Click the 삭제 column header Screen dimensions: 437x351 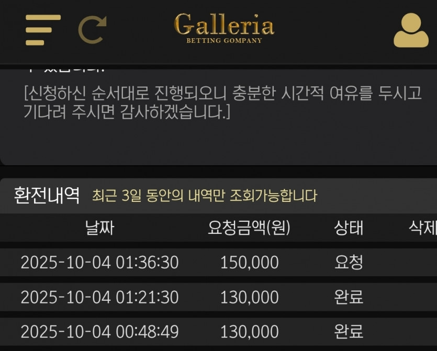pyautogui.click(x=422, y=228)
